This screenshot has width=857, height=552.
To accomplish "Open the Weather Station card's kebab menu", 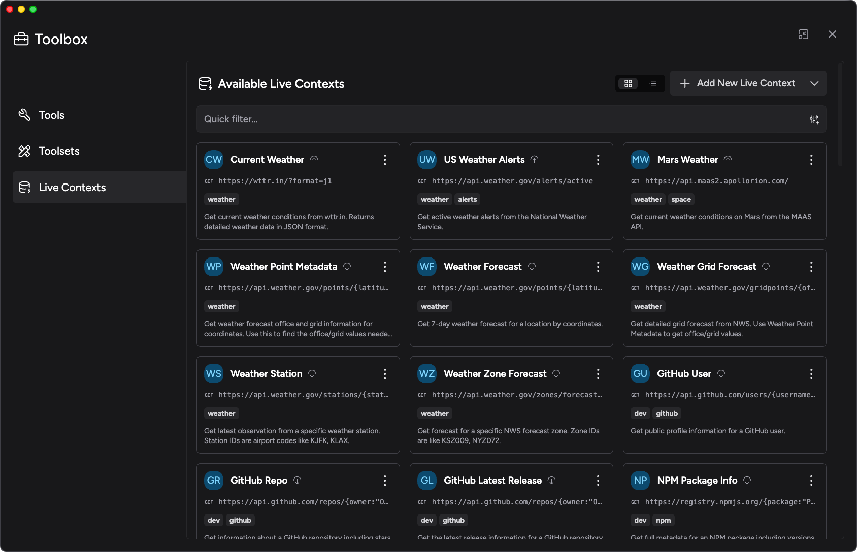I will click(385, 374).
